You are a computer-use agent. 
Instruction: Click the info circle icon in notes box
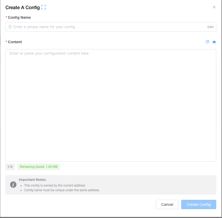(x=13, y=185)
